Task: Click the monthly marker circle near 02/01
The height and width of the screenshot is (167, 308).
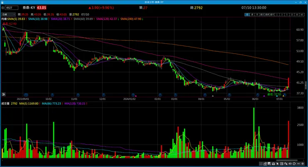Action: [160, 95]
